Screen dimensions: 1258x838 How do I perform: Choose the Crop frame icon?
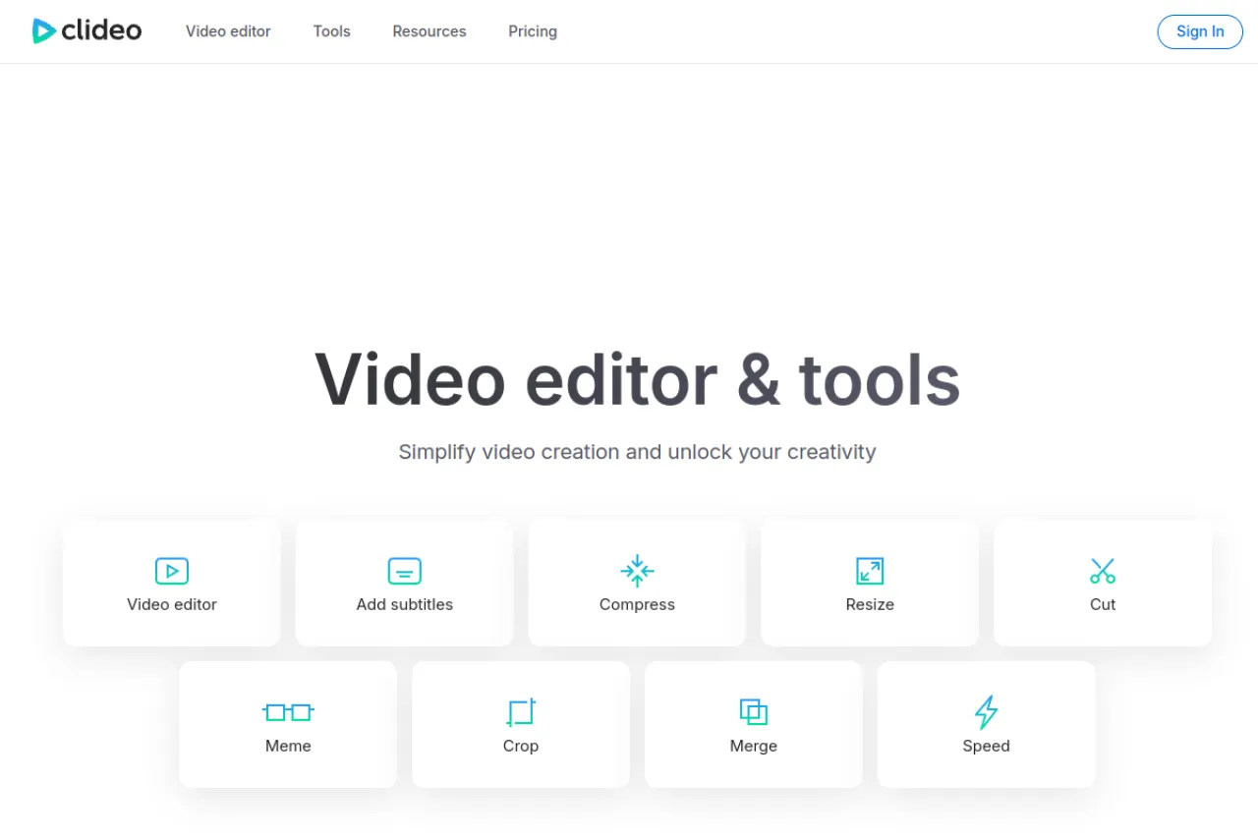521,712
